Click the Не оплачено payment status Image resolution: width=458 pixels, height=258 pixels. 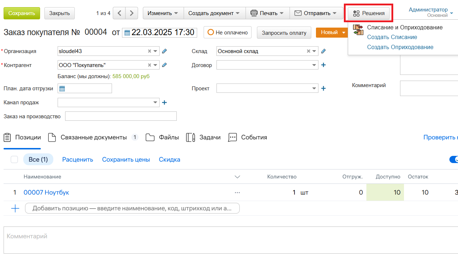pyautogui.click(x=228, y=33)
